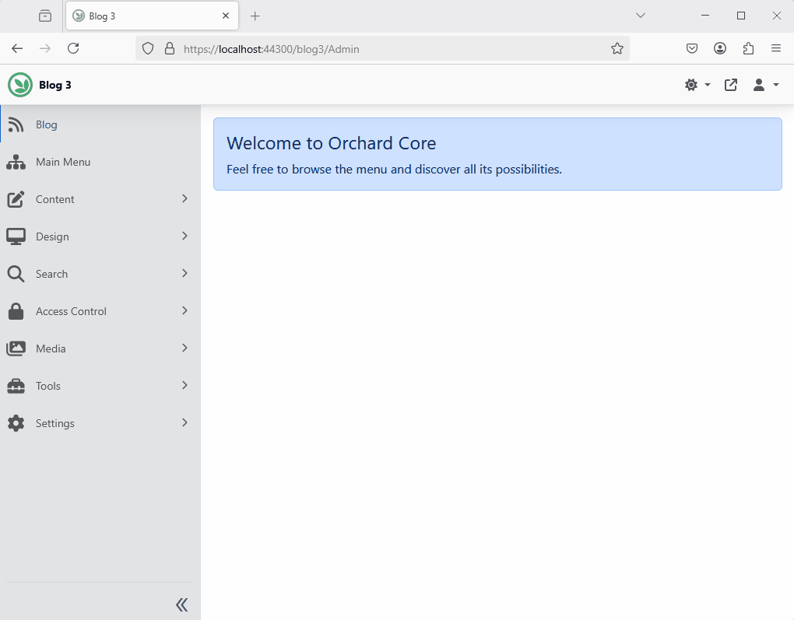The width and height of the screenshot is (794, 620).
Task: Expand the Tools menu chevron
Action: [184, 385]
